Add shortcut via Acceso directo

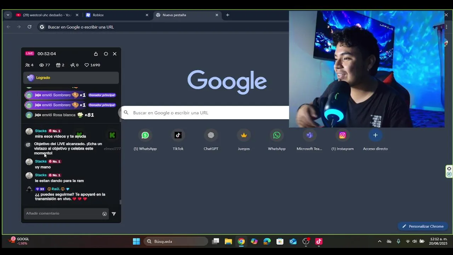375,140
